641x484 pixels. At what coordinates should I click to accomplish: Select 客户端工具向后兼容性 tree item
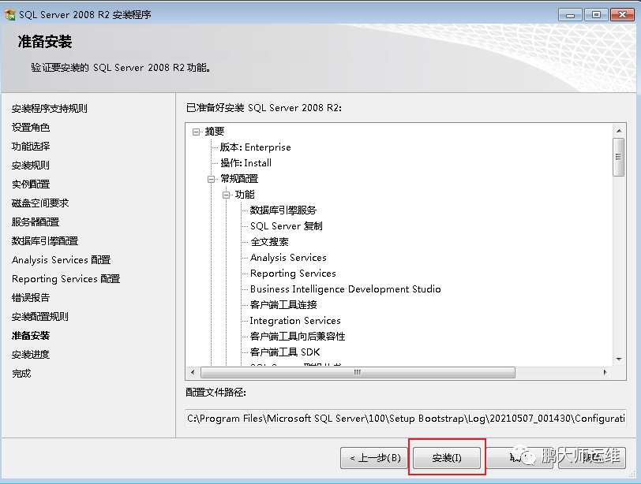(298, 337)
